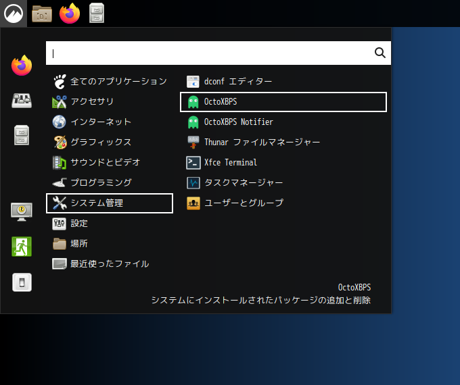The width and height of the screenshot is (460, 385).
Task: Select the インターネット category
Action: click(x=110, y=122)
